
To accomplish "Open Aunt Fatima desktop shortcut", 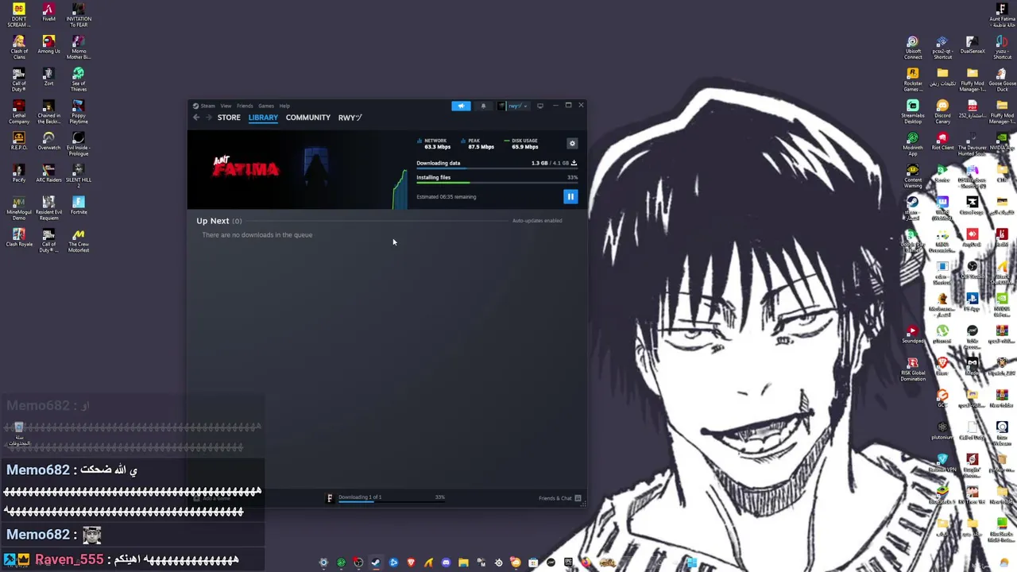I will [1002, 15].
